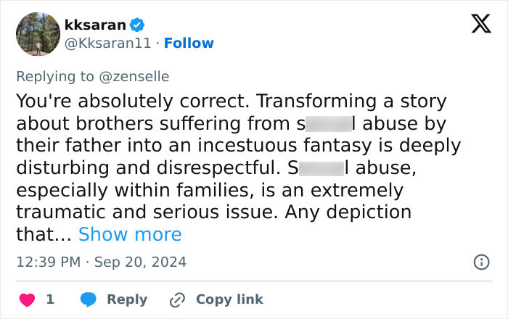
Task: Open the info icon beside the timestamp
Action: pos(480,262)
